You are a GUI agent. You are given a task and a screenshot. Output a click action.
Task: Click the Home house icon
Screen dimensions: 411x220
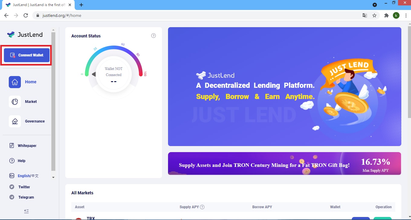15,82
